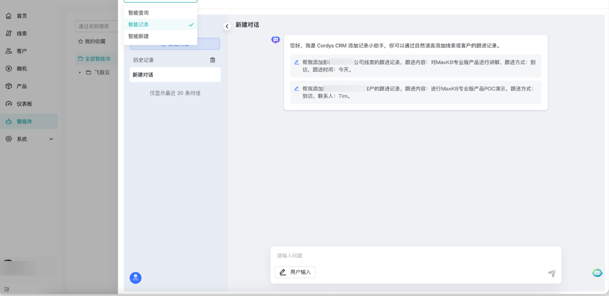Click the suggested prompt about MaxKB专业版产品进行讲解
Viewport: 609px width, 296px height.
415,66
